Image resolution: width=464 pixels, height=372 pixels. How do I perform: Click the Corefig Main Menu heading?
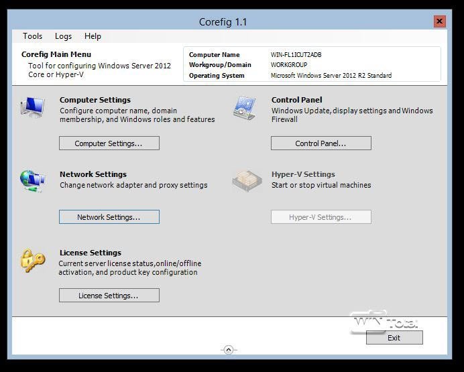point(56,54)
